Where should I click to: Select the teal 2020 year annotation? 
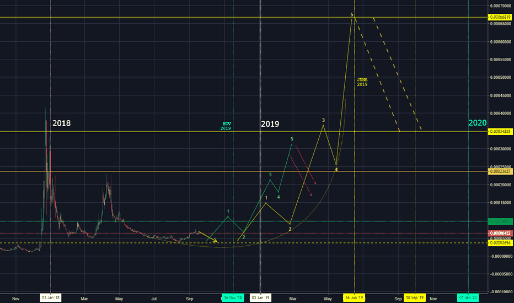pos(477,123)
